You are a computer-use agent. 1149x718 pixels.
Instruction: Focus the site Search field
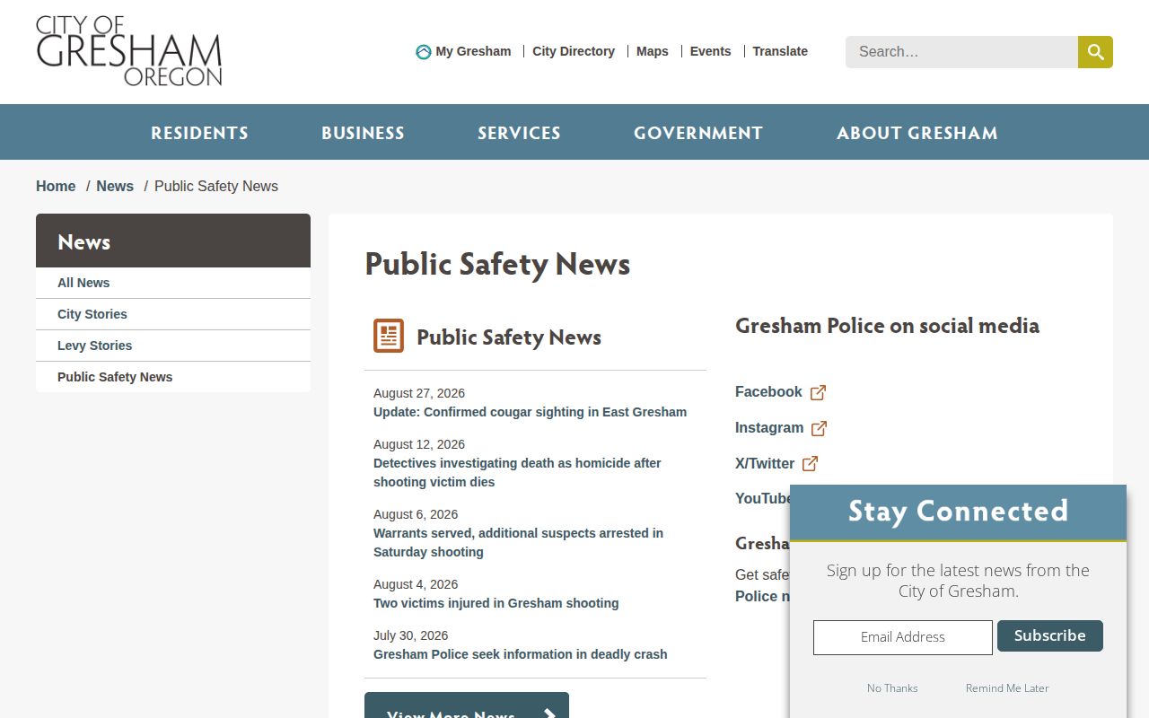961,52
